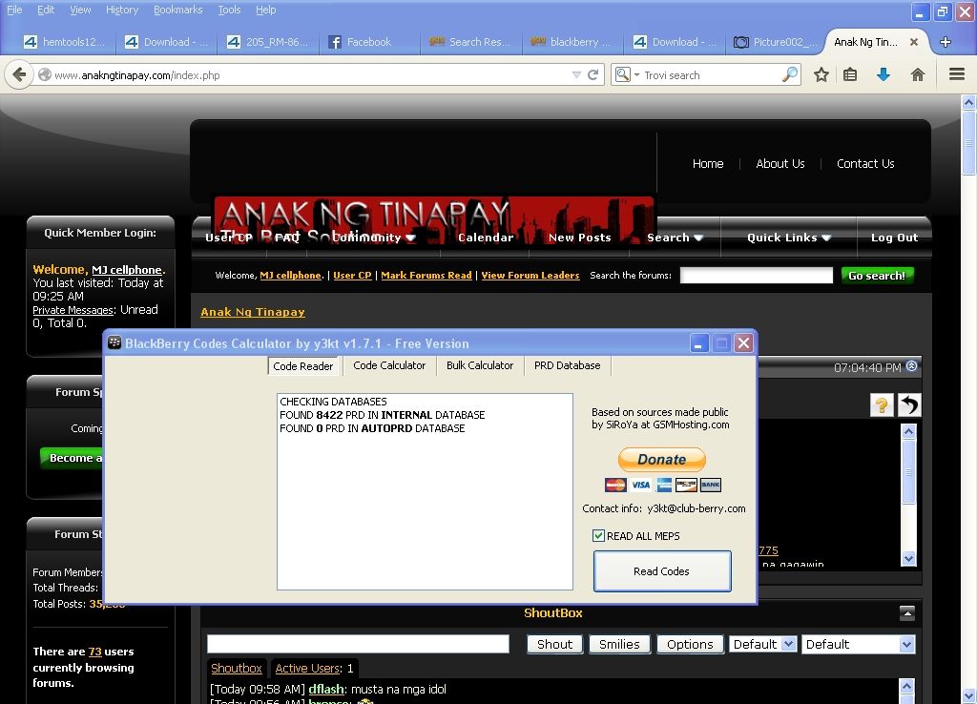
Task: Open the PRD Database tab
Action: coord(567,365)
